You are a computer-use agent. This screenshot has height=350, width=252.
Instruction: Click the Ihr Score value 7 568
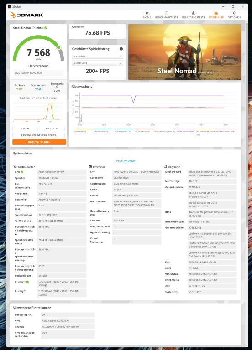[x=20, y=89]
